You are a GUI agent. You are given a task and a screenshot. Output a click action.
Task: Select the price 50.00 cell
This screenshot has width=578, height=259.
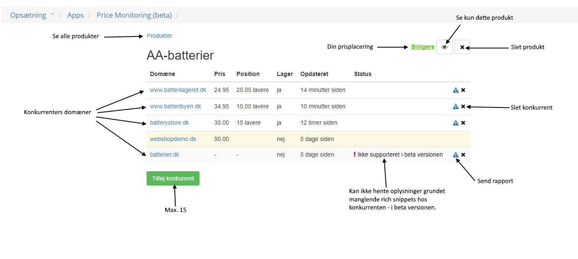pos(221,139)
